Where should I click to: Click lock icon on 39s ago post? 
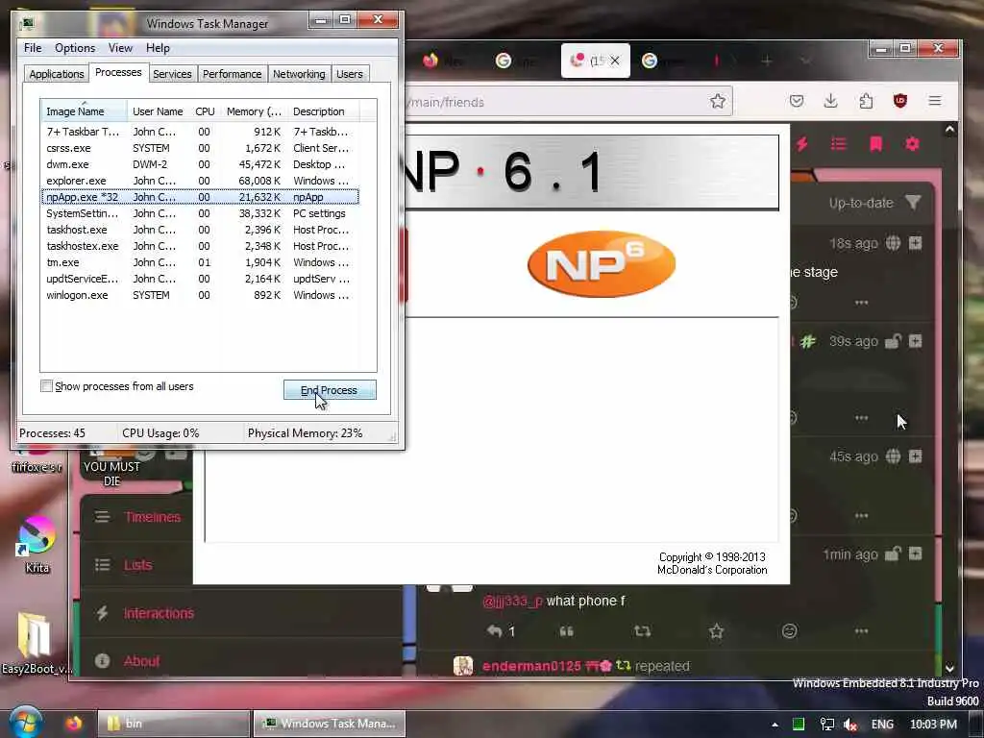pos(893,341)
